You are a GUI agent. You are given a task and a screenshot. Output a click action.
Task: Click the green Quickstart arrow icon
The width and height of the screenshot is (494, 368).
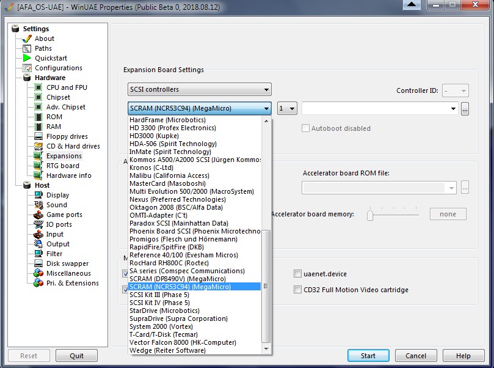[x=26, y=58]
